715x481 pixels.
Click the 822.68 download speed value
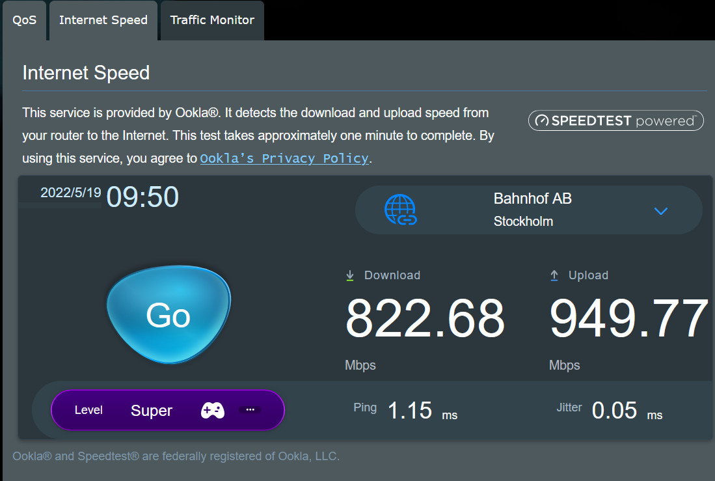click(x=425, y=319)
